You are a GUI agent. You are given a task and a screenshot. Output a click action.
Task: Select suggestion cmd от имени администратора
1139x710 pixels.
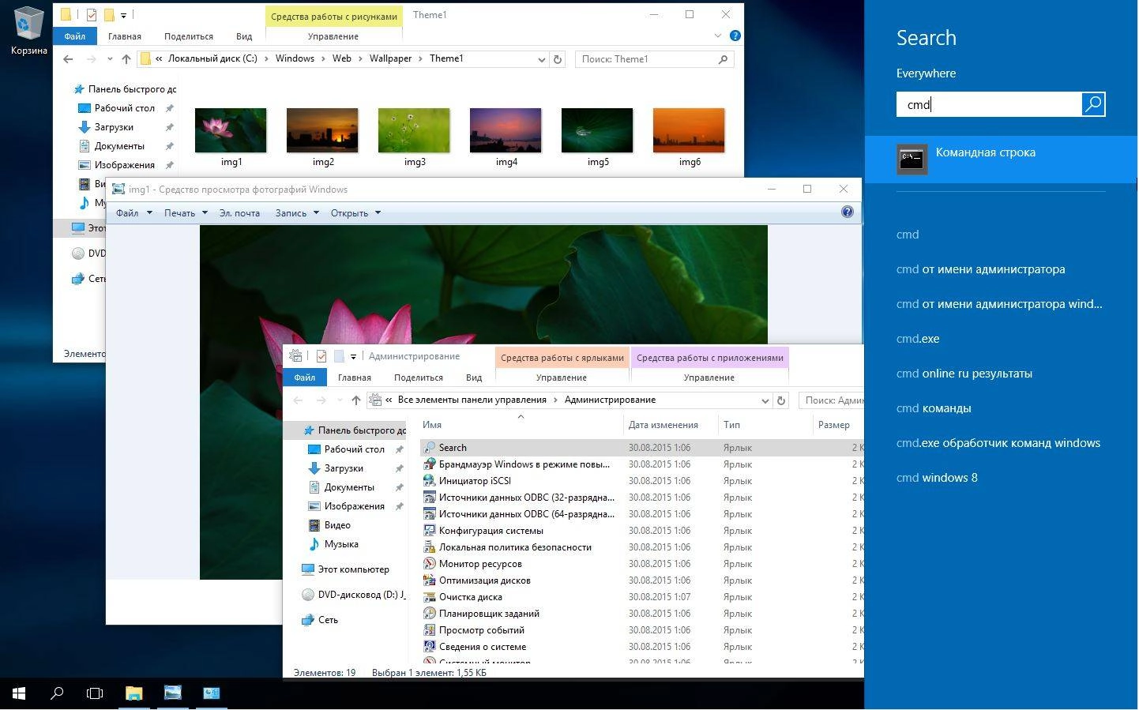tap(980, 269)
